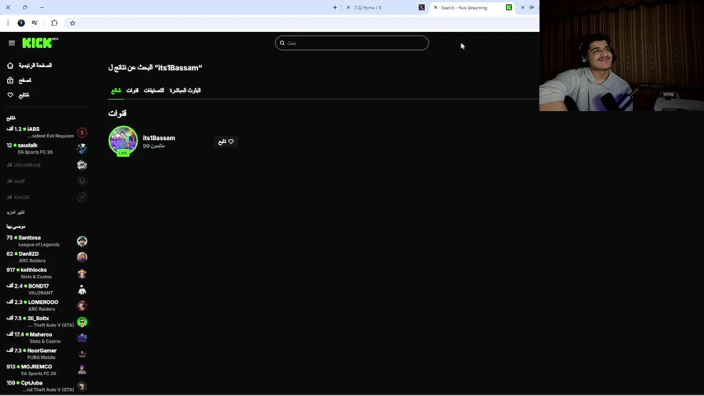
Task: Open keithlocks channel name link
Action: pos(34,270)
